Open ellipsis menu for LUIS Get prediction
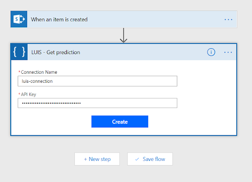 coord(228,52)
